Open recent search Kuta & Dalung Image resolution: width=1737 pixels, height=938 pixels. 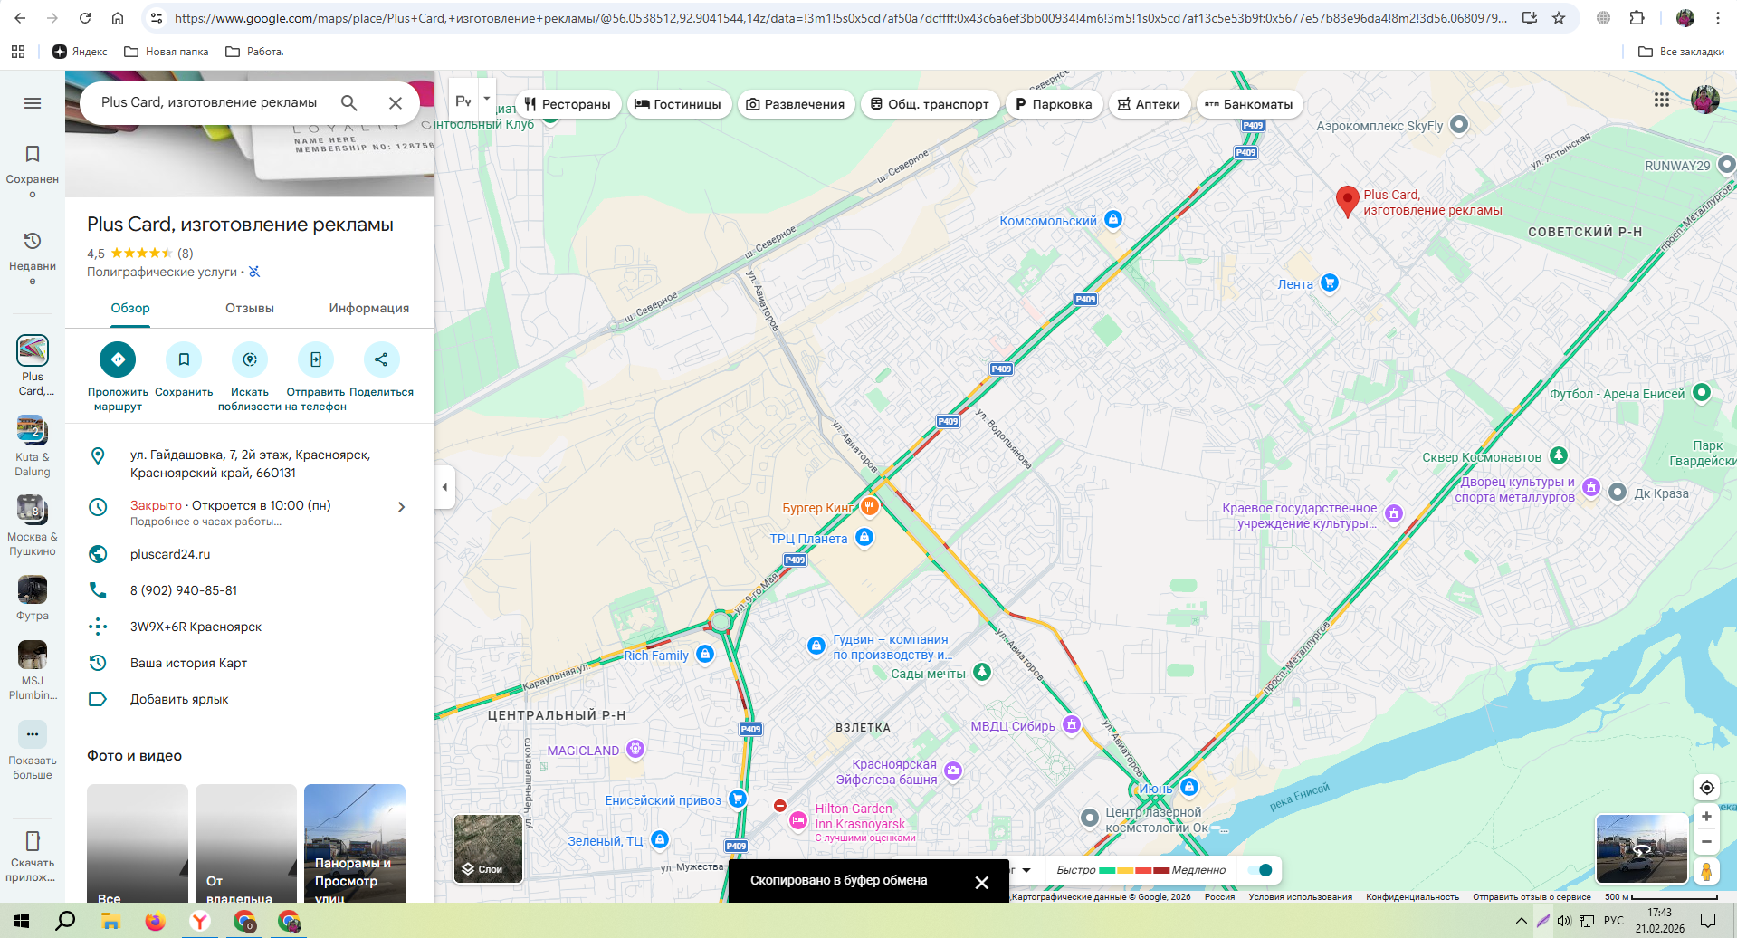tap(33, 446)
